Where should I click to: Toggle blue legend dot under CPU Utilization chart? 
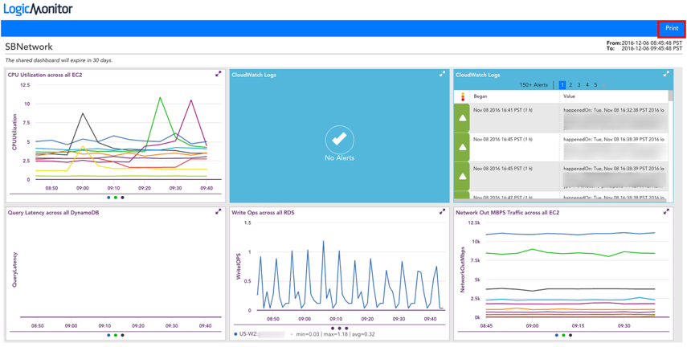coord(108,197)
